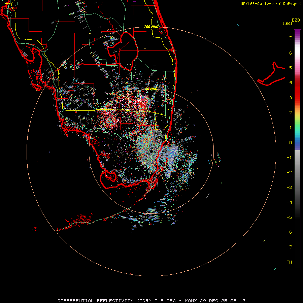The width and height of the screenshot is (303, 303).
Task: Click the 1 value on color scale
Action: pos(291,128)
